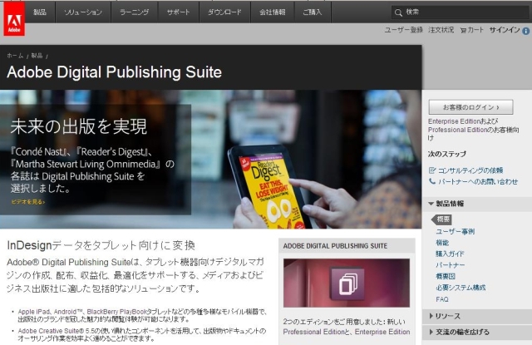Click the コンサルティングの依頼 edit icon

coord(432,170)
